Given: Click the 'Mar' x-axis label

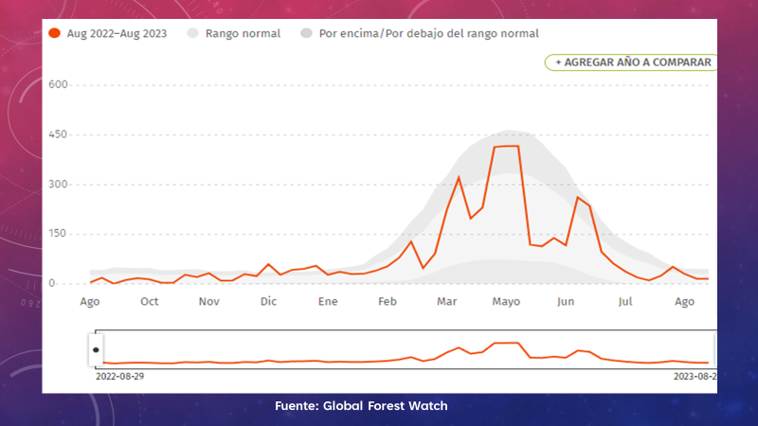Looking at the screenshot, I should pos(446,301).
